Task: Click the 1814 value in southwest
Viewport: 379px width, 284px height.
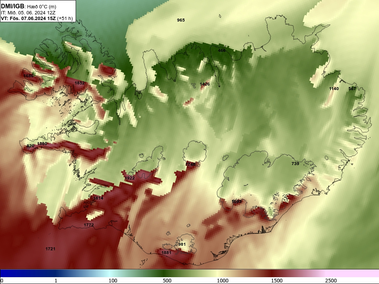Action: [x=98, y=198]
